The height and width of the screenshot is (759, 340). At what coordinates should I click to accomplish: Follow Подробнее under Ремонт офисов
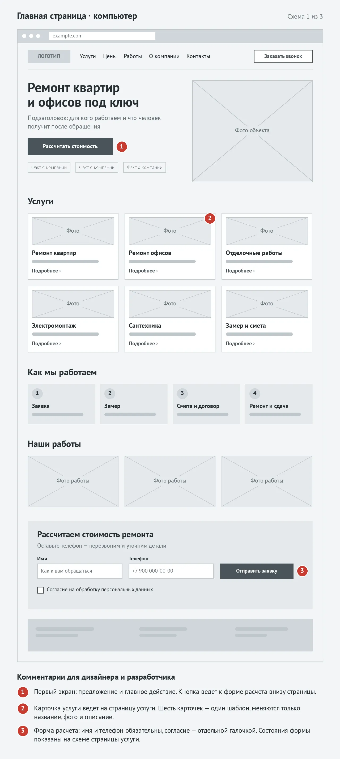(x=143, y=271)
